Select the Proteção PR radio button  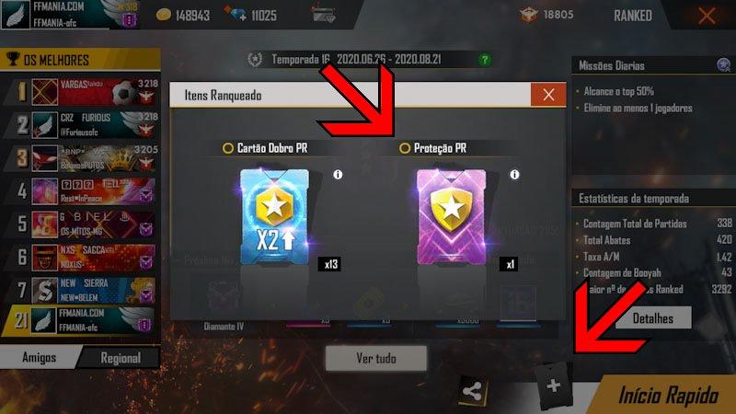click(x=405, y=148)
